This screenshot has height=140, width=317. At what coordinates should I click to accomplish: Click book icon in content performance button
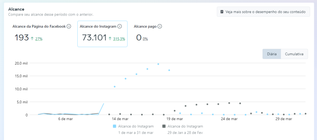222,12
